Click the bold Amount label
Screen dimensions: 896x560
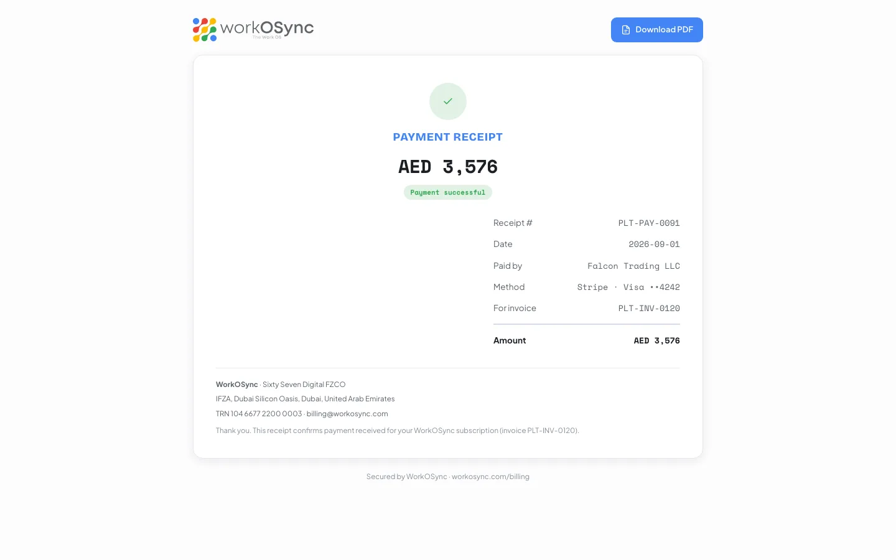pyautogui.click(x=510, y=341)
